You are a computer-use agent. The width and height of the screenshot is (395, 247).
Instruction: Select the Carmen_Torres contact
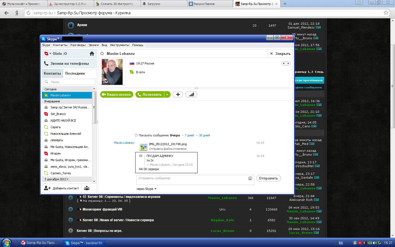(67, 173)
